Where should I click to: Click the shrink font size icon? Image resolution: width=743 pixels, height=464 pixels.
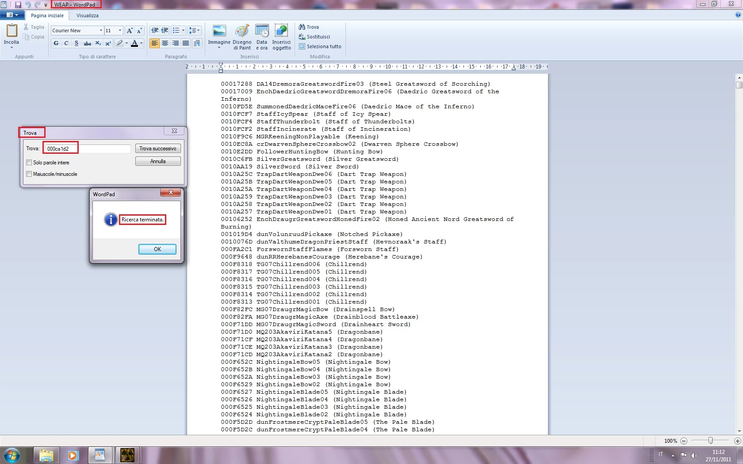tap(139, 30)
